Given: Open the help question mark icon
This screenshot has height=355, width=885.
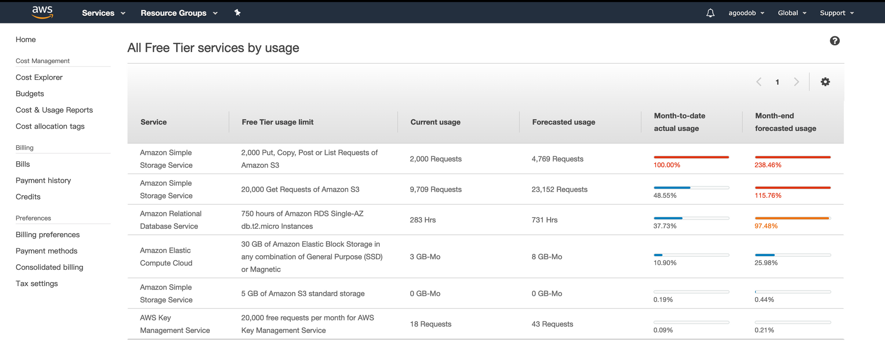Looking at the screenshot, I should click(835, 41).
